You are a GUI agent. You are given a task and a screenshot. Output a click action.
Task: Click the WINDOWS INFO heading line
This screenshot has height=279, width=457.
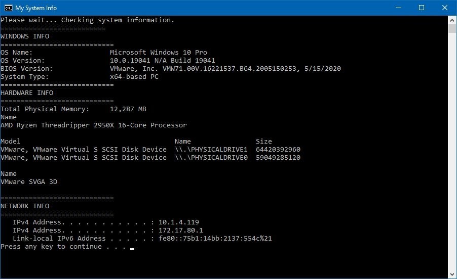point(25,36)
